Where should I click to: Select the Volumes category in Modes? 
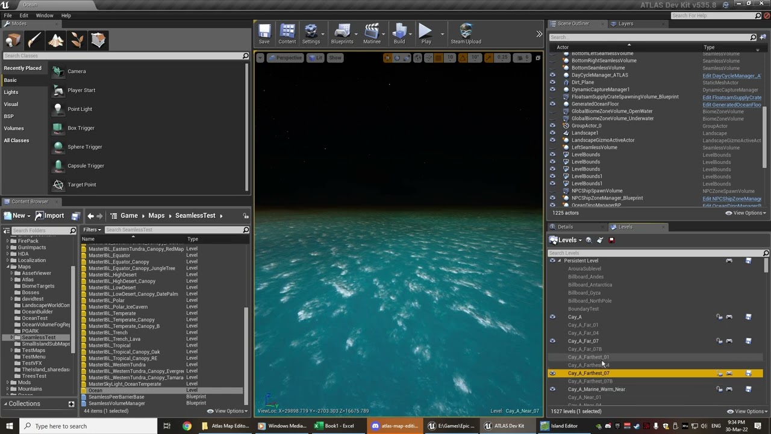point(14,128)
